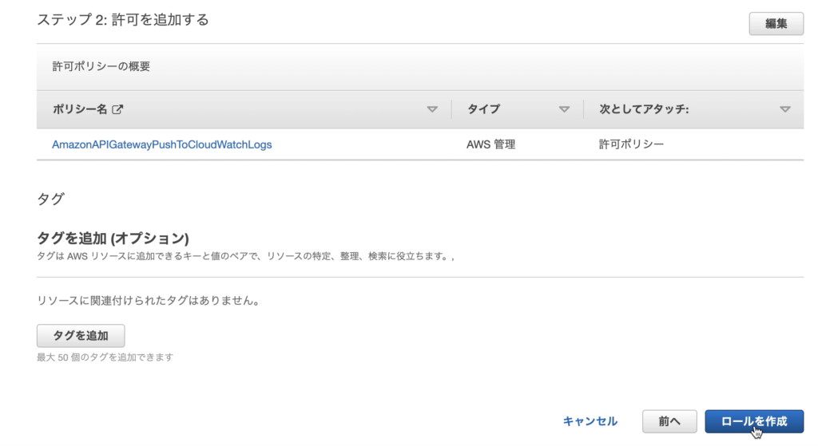Click the タイプ column header text
Screen dimensions: 818x446
click(483, 109)
